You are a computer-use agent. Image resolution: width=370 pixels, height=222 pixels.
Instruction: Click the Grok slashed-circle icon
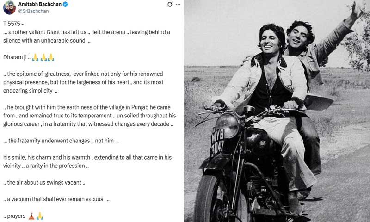pos(169,5)
